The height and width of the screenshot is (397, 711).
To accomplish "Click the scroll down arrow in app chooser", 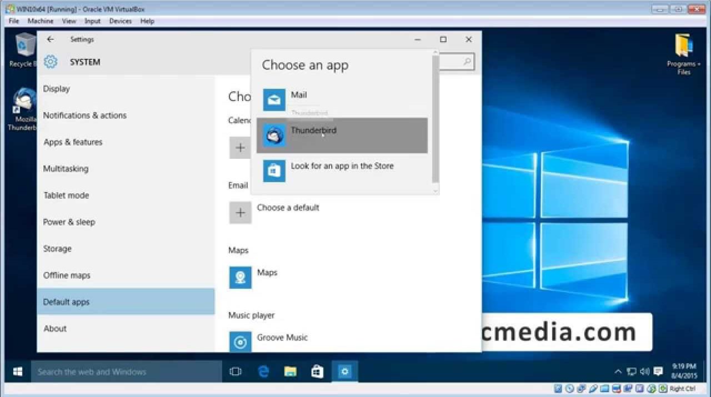I will click(x=435, y=190).
